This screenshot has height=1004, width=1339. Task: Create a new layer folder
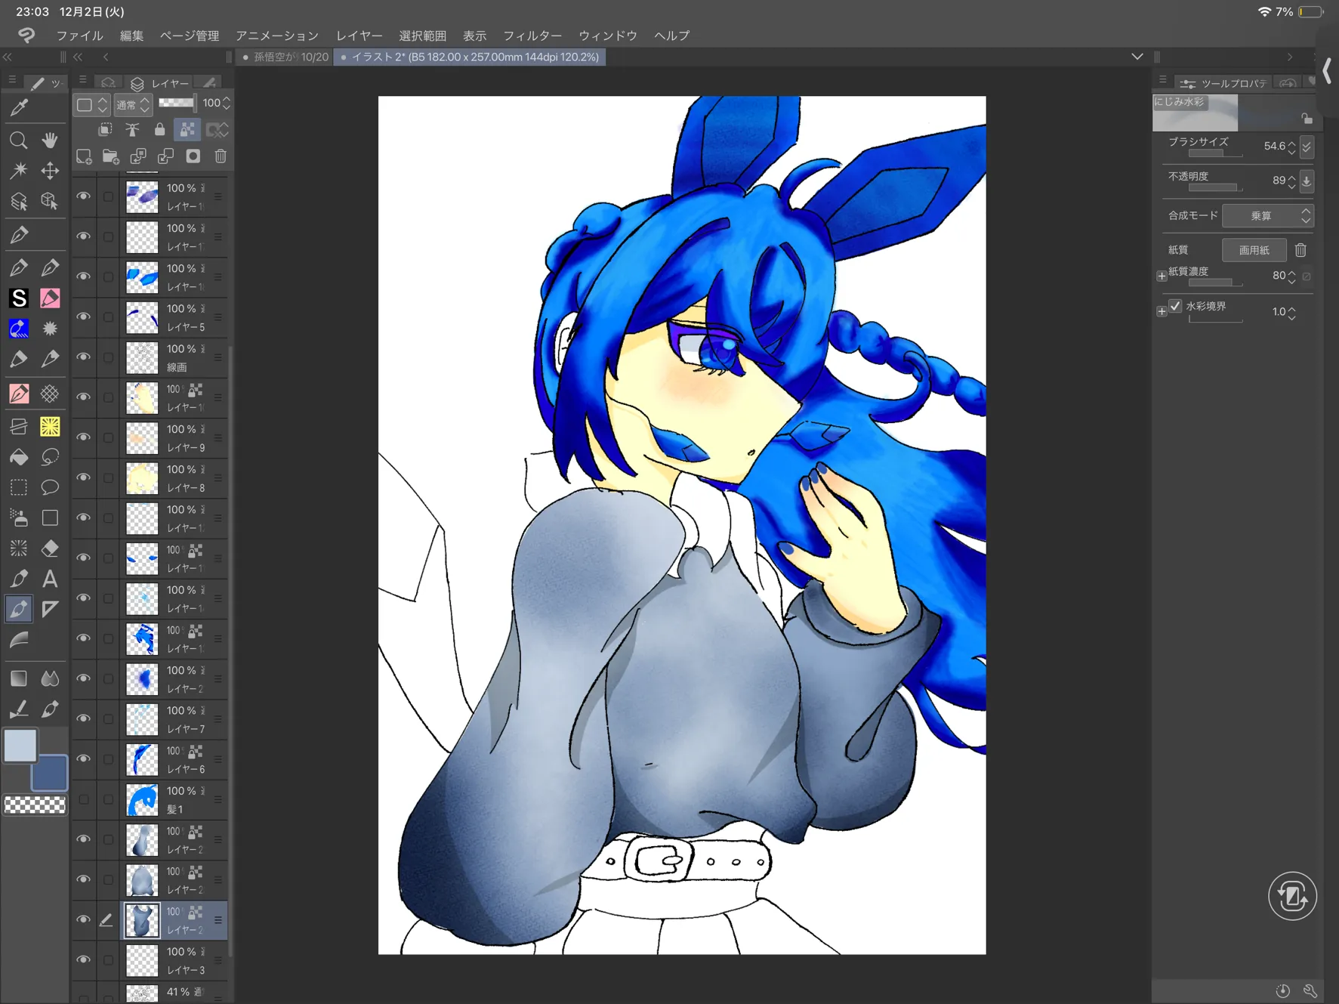(x=111, y=156)
